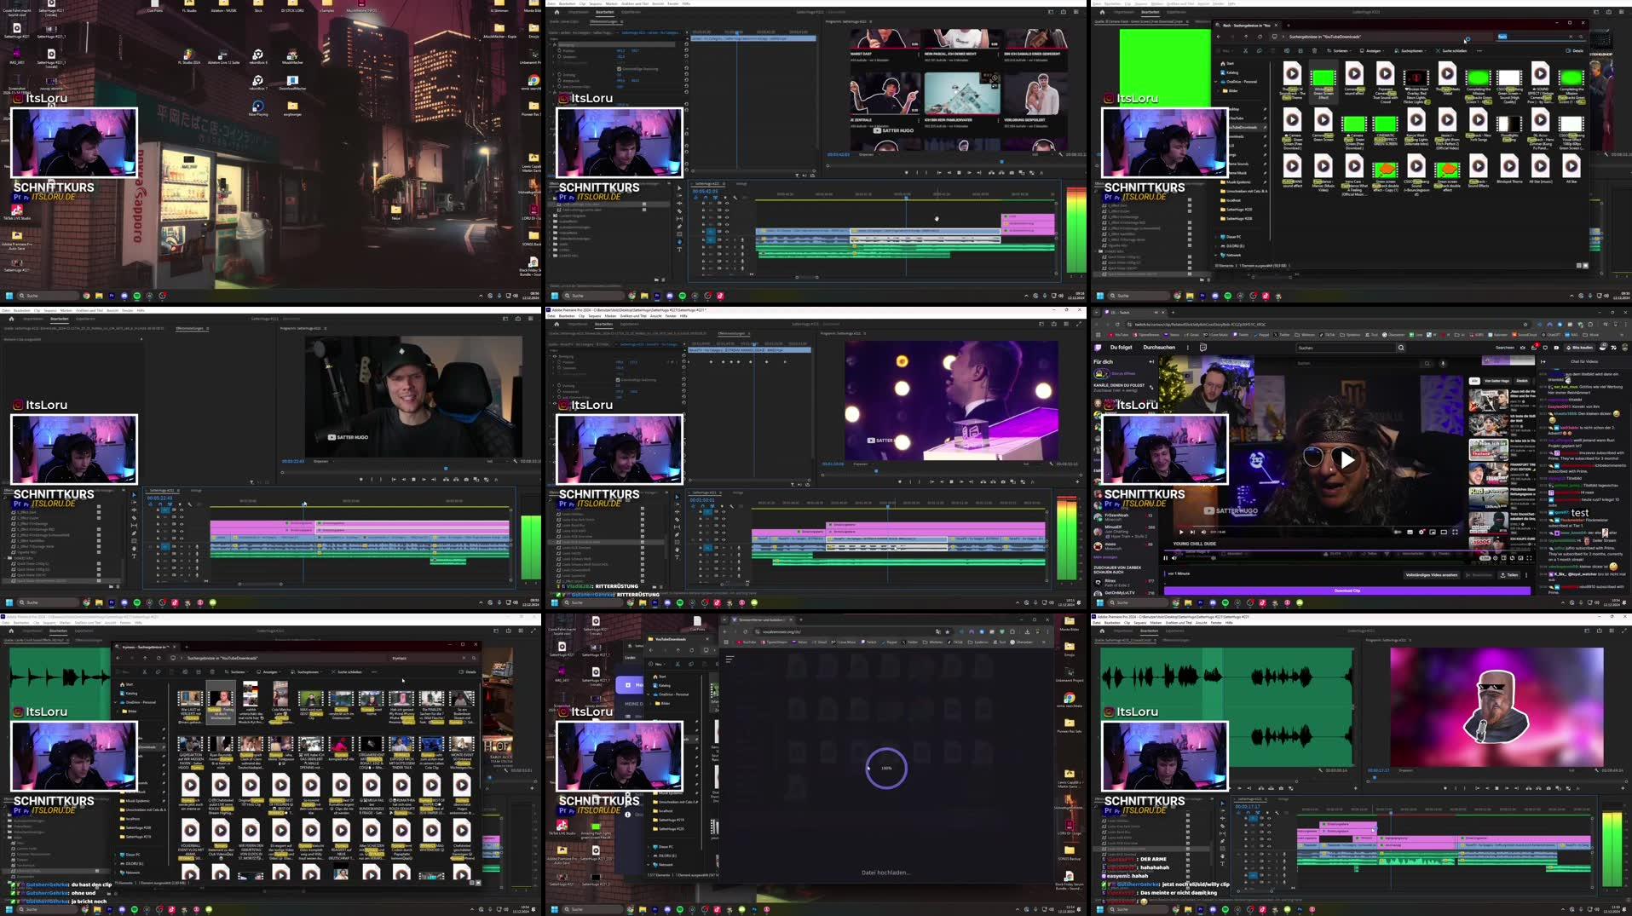Click the Premiere home icon behind the flash-search Explorer
1632x916 pixels.
(x=1102, y=12)
